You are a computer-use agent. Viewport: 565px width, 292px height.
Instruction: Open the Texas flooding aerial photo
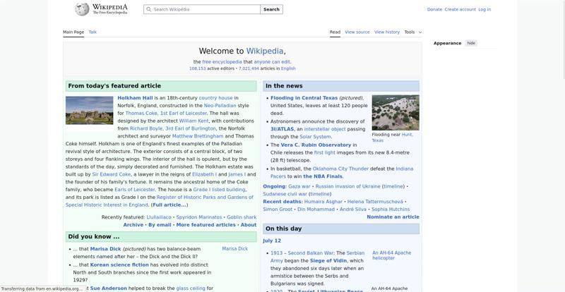tap(395, 112)
